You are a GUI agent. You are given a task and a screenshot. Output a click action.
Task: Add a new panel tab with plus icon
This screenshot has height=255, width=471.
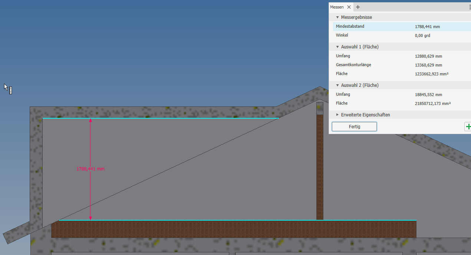tap(358, 7)
